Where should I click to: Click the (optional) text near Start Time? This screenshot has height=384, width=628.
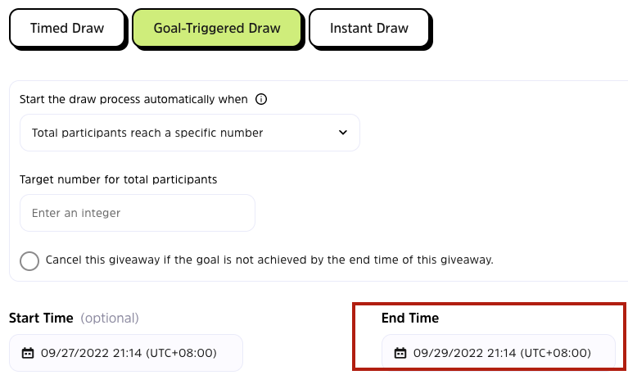108,318
